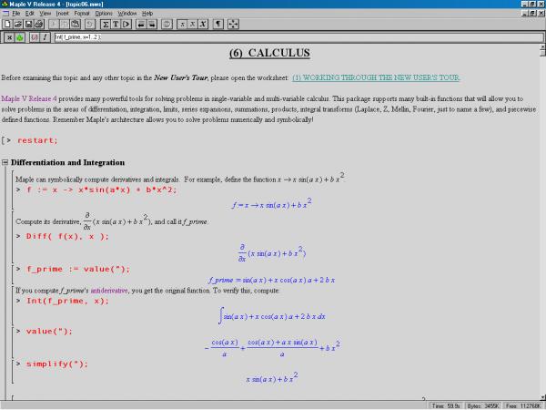
Task: Set zoom to large x icon
Action: 203,24
